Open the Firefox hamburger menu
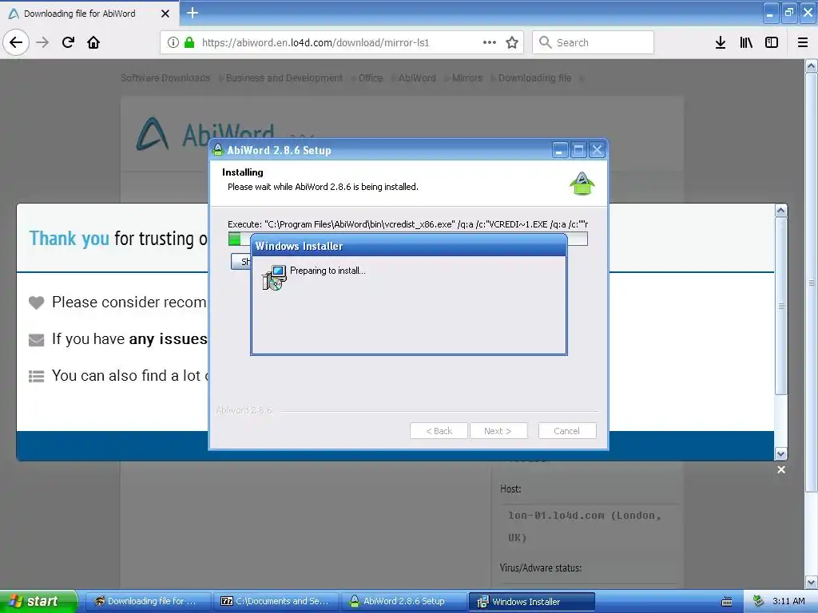This screenshot has width=818, height=613. pos(803,42)
